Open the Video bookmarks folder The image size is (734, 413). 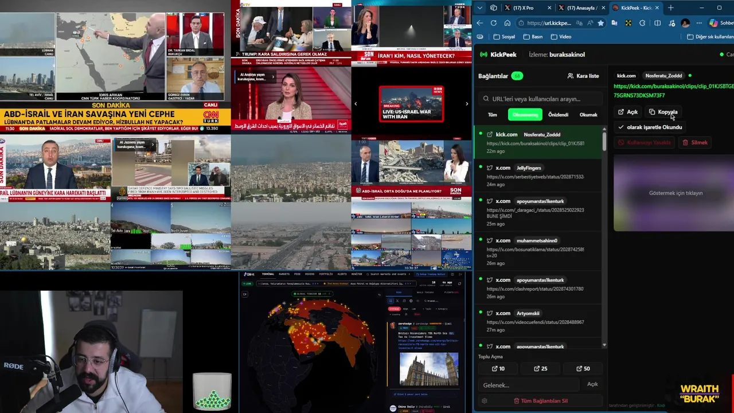[x=561, y=37]
